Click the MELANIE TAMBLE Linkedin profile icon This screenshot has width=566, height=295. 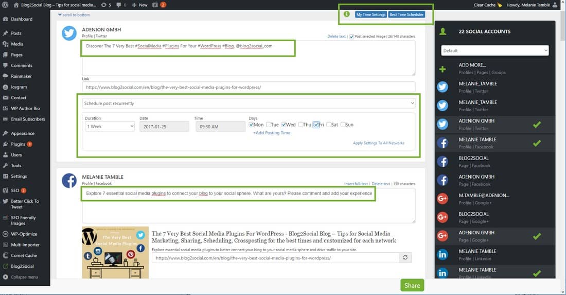(x=443, y=254)
